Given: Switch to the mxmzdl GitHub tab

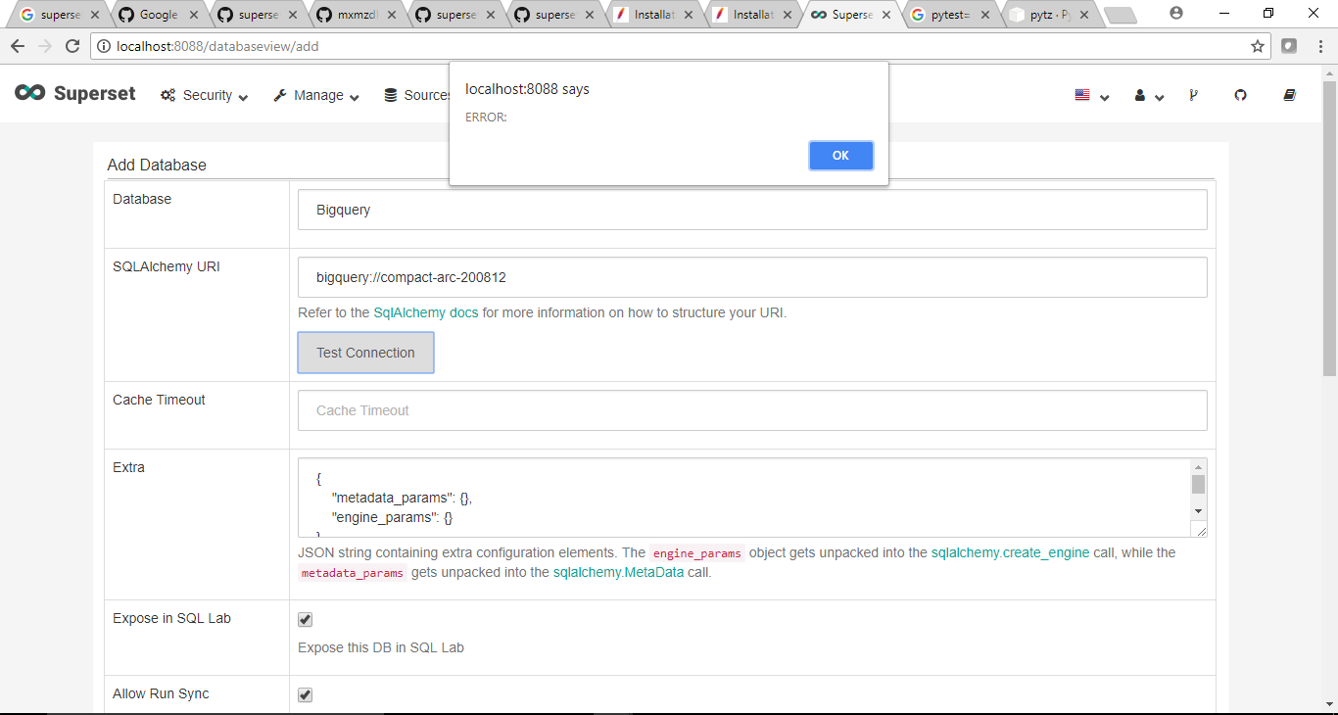Looking at the screenshot, I should 356,15.
